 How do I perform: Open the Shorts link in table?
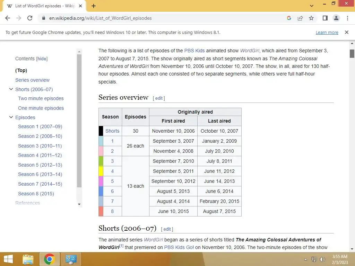click(x=112, y=131)
